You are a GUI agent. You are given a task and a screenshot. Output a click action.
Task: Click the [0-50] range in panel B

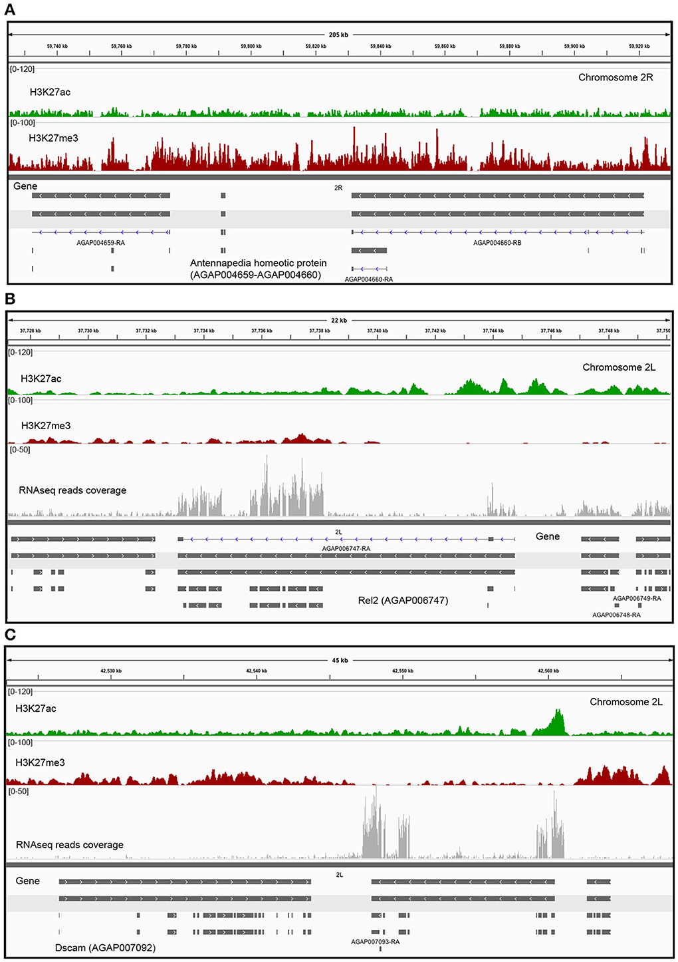coord(20,450)
